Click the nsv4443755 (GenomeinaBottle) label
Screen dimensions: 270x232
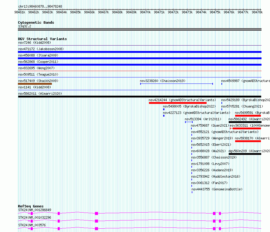click(x=217, y=189)
